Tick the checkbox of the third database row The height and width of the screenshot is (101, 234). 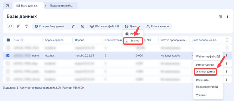point(8,63)
